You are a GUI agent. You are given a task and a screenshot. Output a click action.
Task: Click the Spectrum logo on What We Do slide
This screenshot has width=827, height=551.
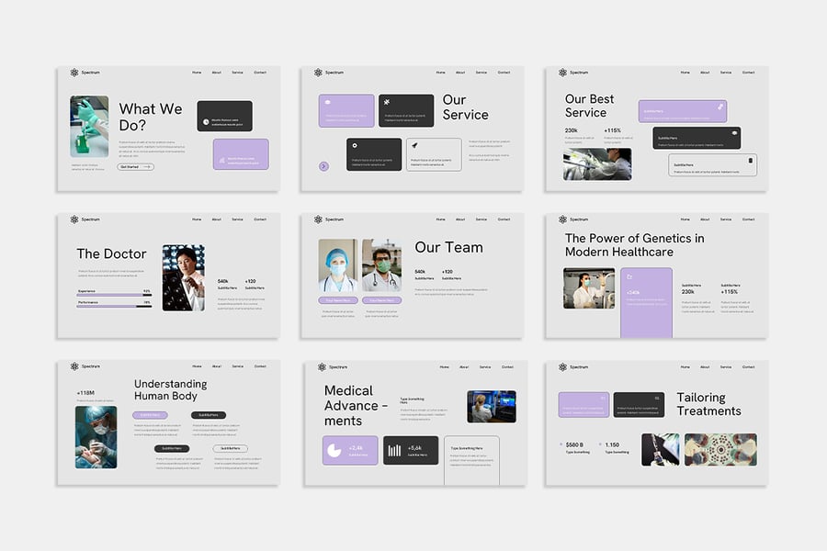click(x=74, y=72)
